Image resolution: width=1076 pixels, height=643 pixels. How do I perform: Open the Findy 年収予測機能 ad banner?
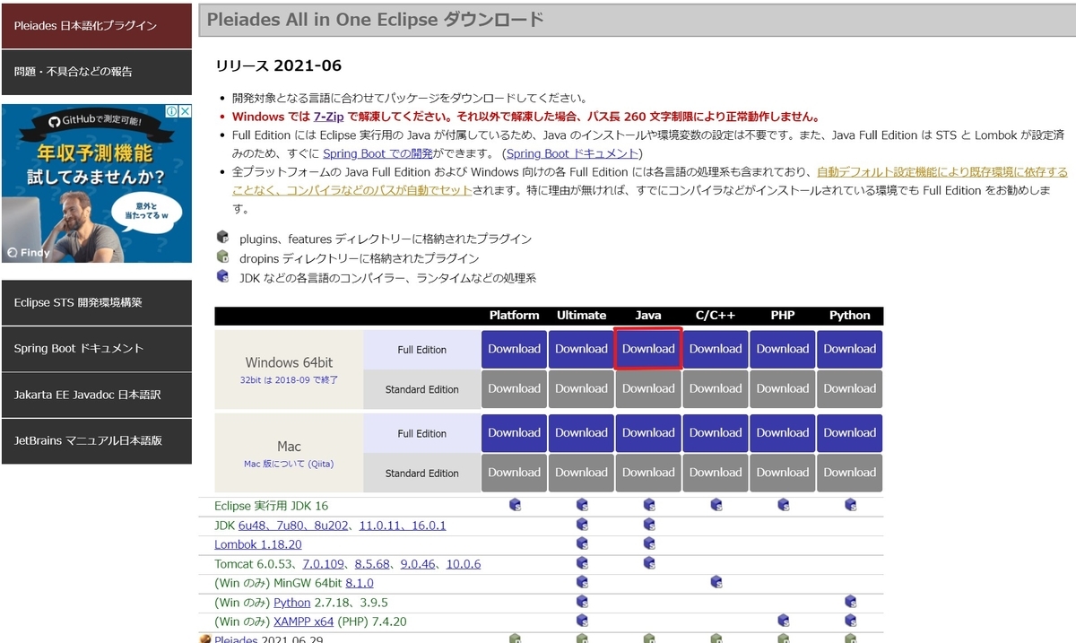point(97,184)
